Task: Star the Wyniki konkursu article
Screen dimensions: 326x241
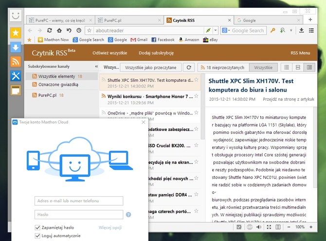Action: [x=196, y=96]
